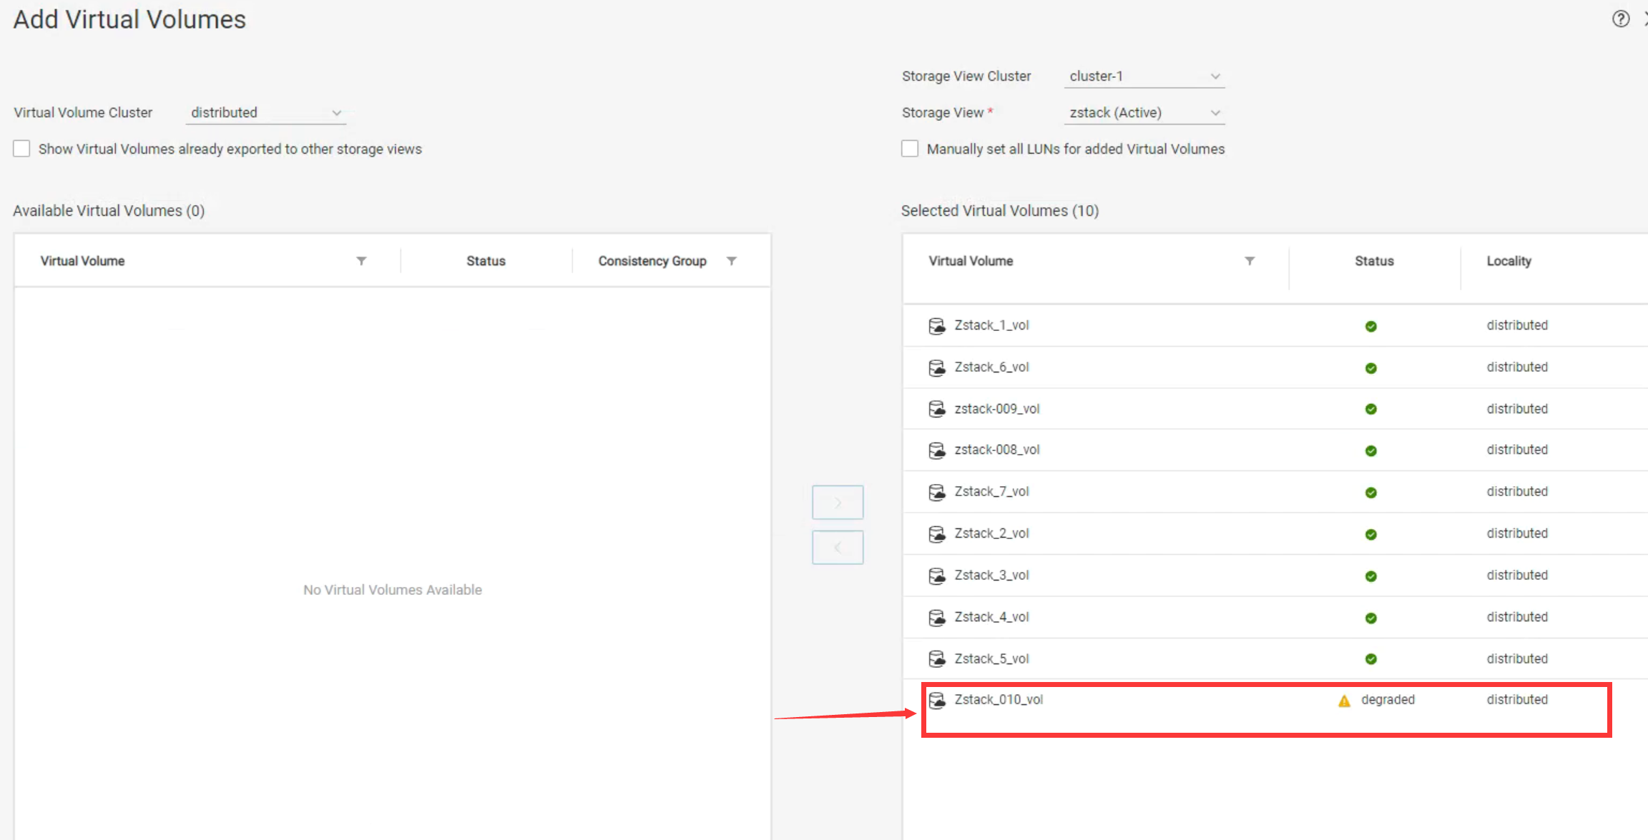The width and height of the screenshot is (1648, 840).
Task: Click Consistency Group column filter icon
Action: (x=731, y=261)
